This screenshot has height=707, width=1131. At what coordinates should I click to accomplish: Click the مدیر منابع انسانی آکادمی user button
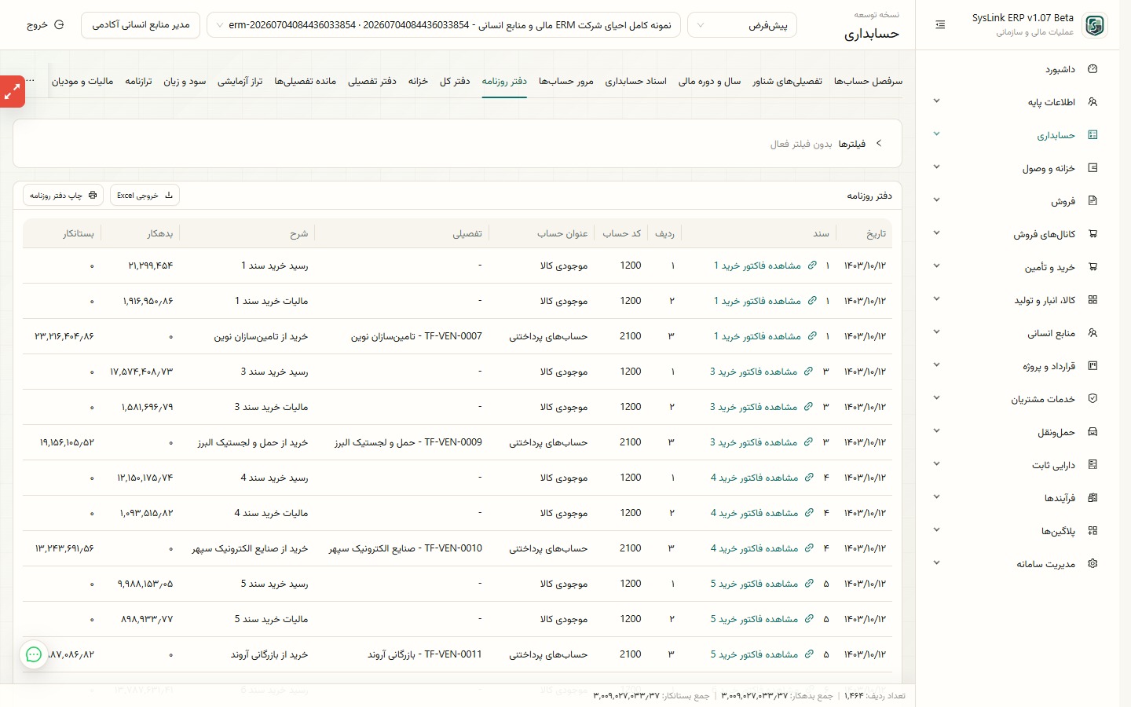pos(141,25)
